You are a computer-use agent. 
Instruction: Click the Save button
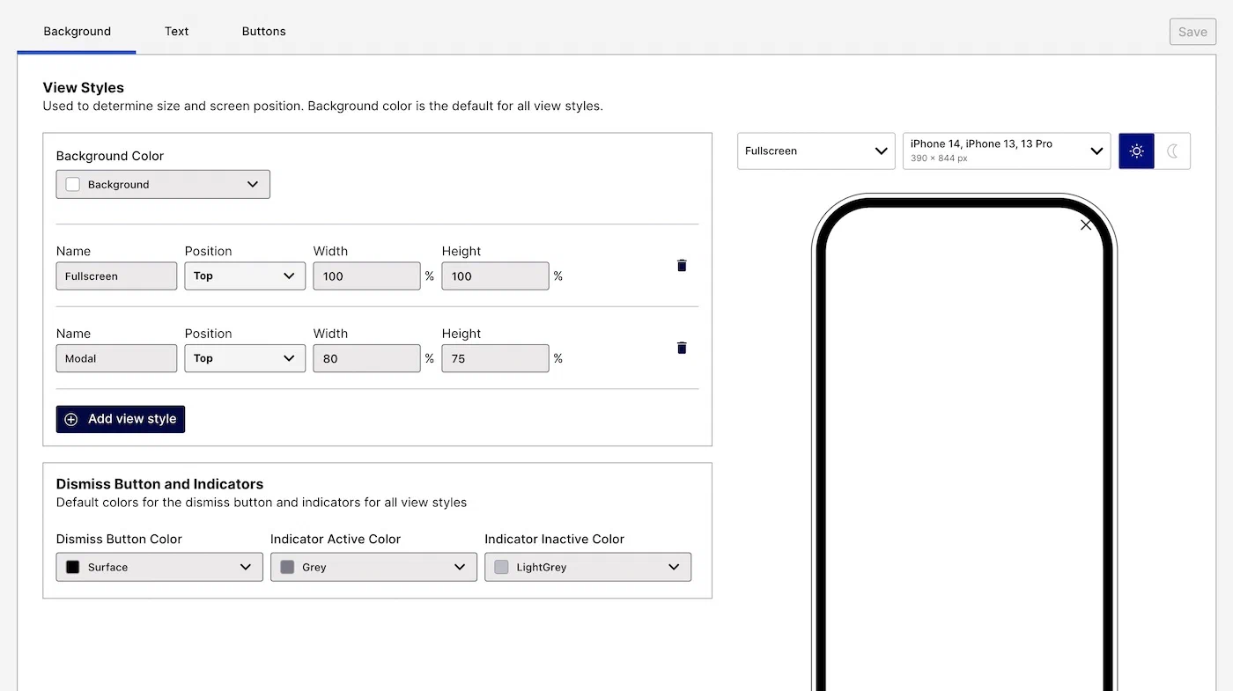point(1192,33)
